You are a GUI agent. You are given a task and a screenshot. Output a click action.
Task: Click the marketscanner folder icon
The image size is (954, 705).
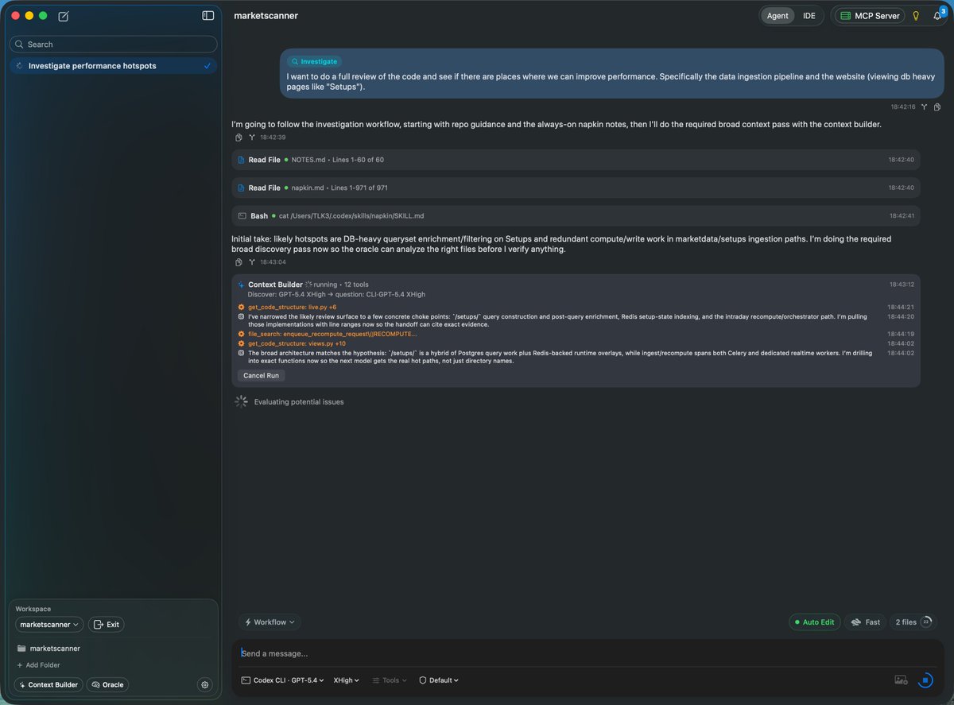[21, 649]
